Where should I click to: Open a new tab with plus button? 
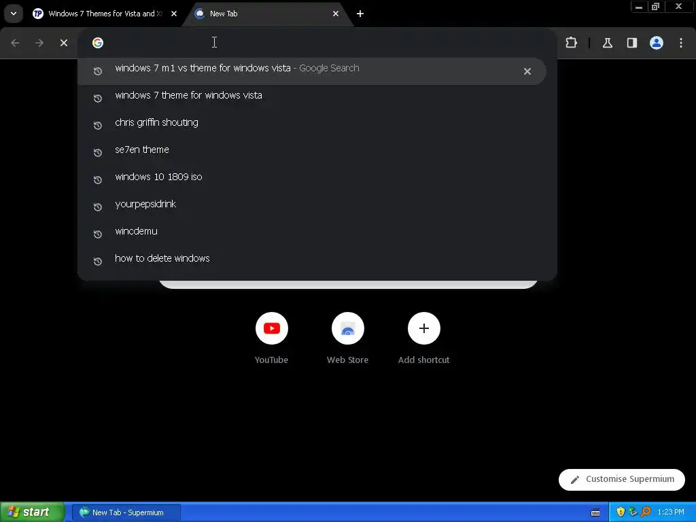click(x=360, y=14)
